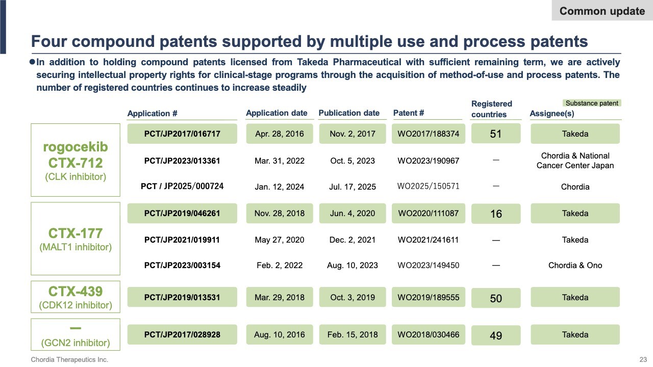Image resolution: width=653 pixels, height=367 pixels.
Task: Select the 51 registered countries cell
Action: pos(495,134)
